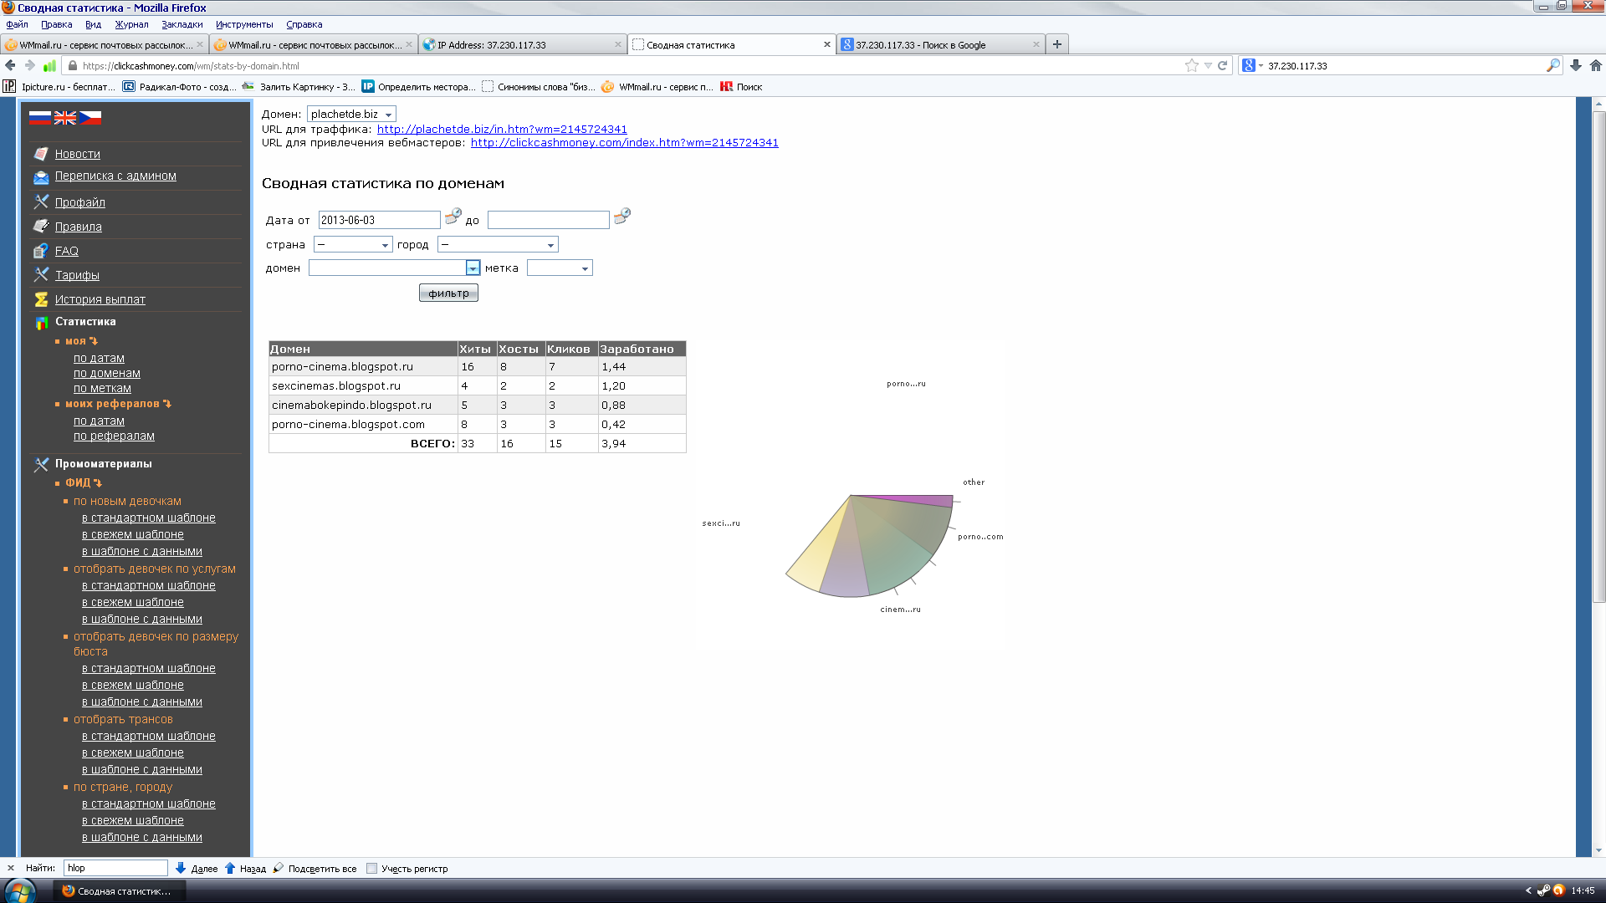The width and height of the screenshot is (1606, 903).
Task: Bookmark this page with the star icon
Action: coord(1192,65)
